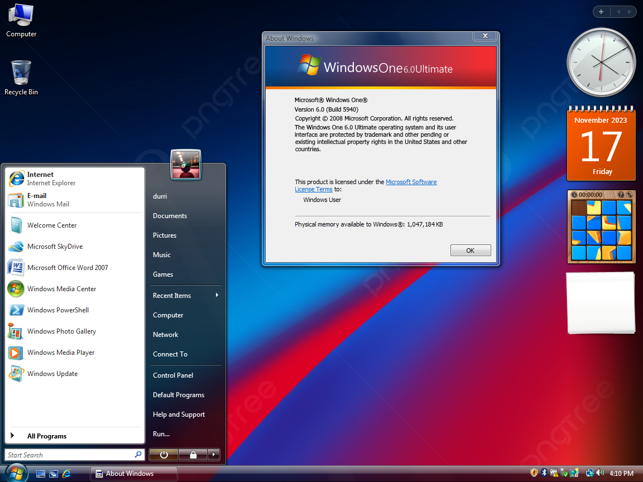Viewport: 643px width, 482px height.
Task: Open Windows Media Center
Action: pyautogui.click(x=75, y=289)
